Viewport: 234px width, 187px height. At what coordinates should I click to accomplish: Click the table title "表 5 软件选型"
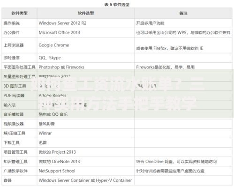click(117, 5)
